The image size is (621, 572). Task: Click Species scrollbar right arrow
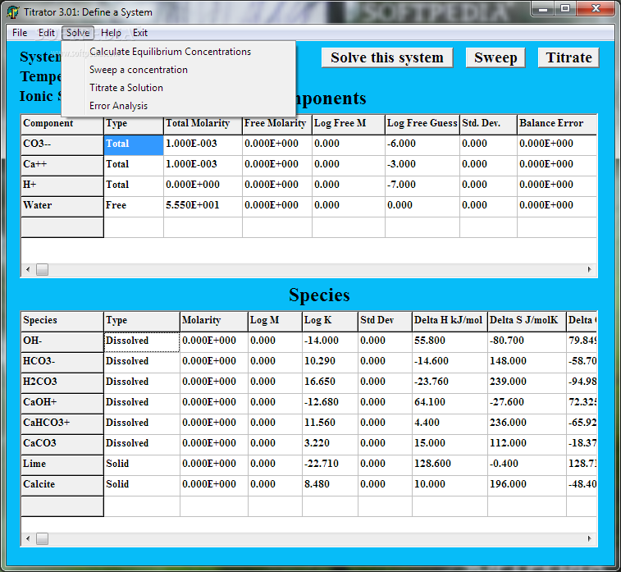coord(589,538)
